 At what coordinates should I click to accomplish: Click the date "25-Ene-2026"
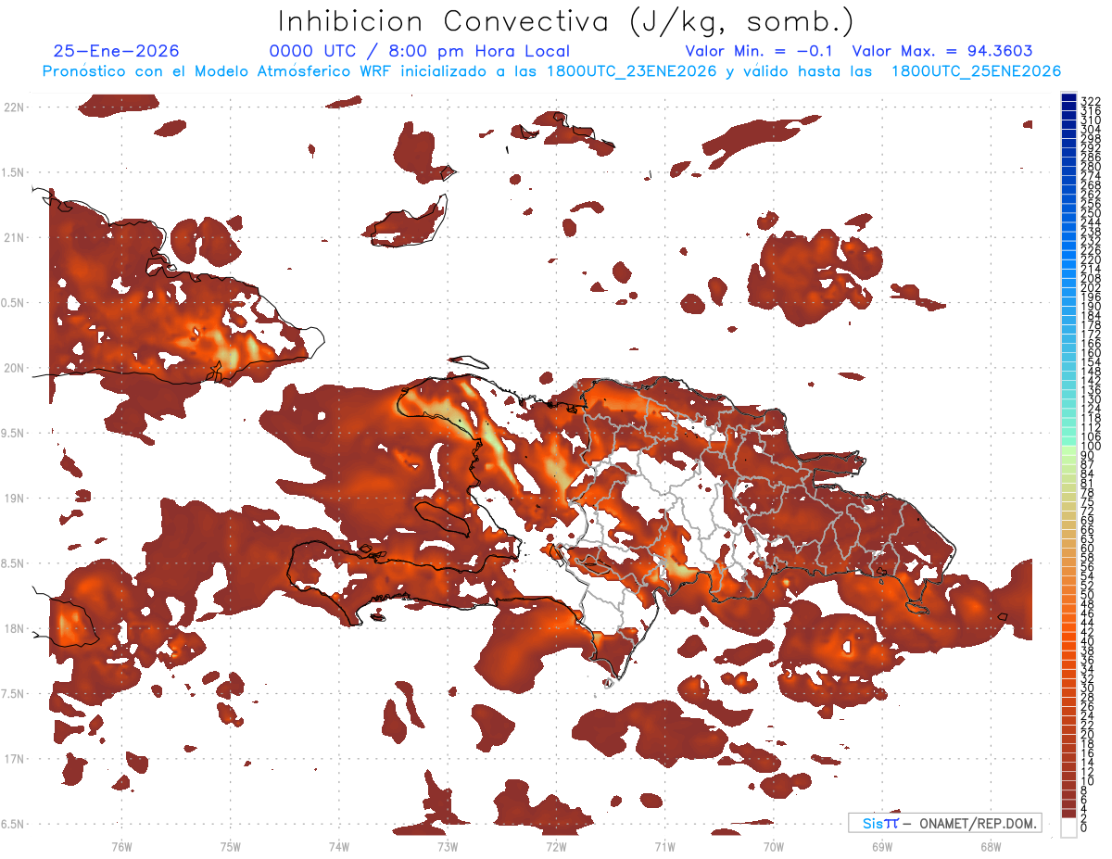click(117, 51)
